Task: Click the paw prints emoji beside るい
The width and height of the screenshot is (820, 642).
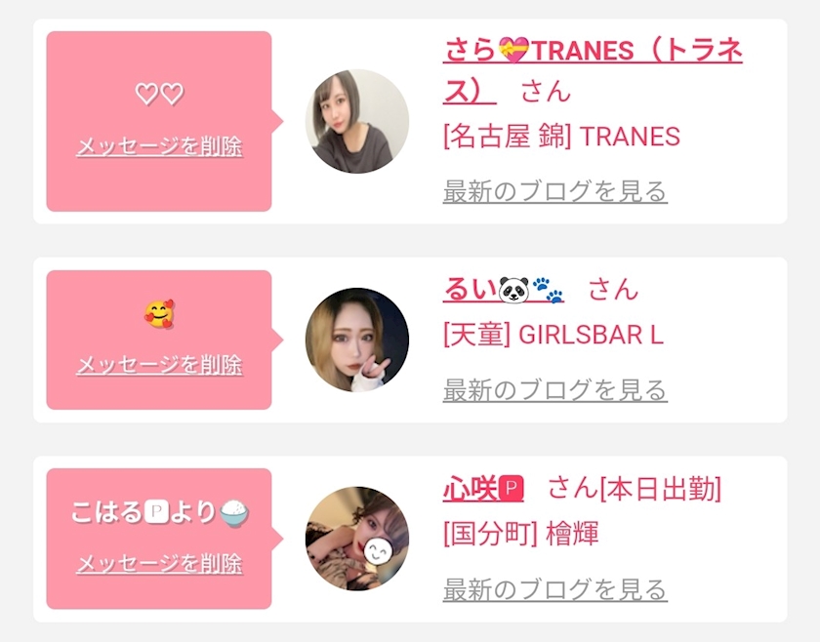Action: [548, 290]
